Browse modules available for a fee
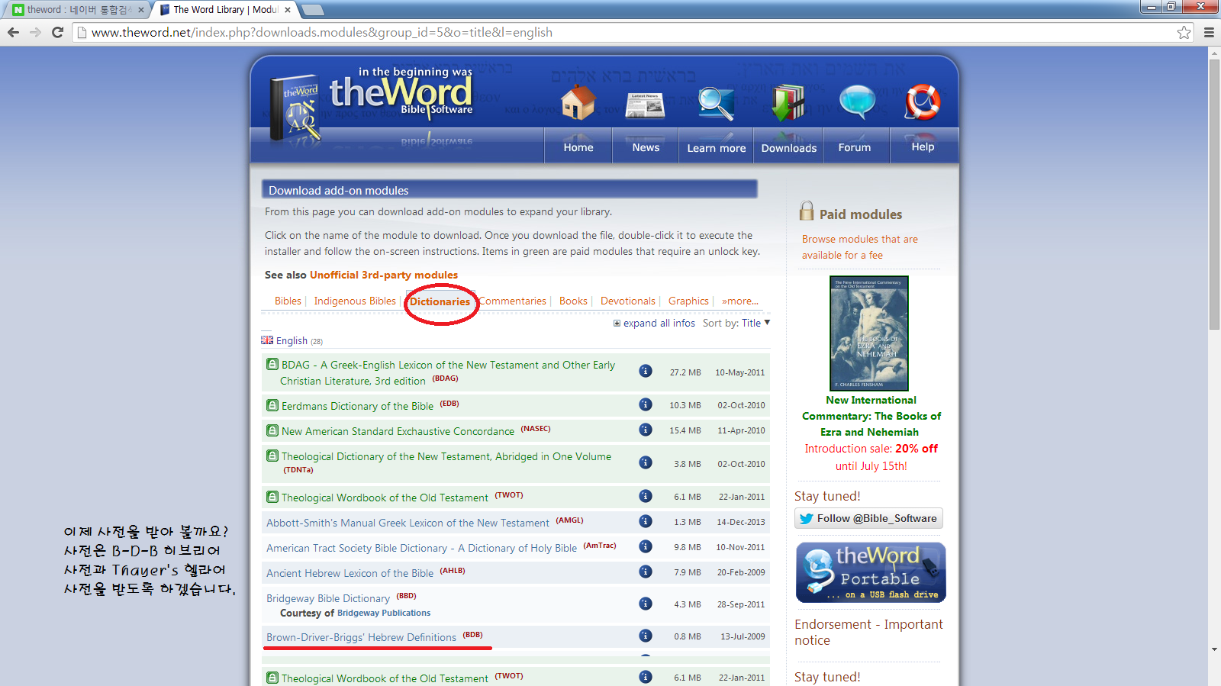 click(x=860, y=247)
